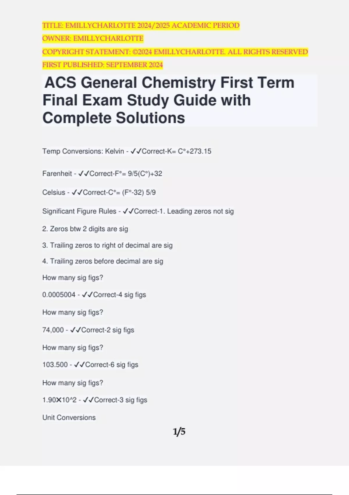349x495 pixels.
Task: Click the checkmarks beside the Kelvin formula
Action: (x=136, y=151)
